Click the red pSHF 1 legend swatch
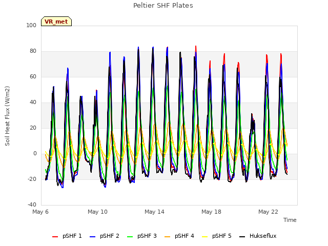This screenshot has height=246, width=328. click(55, 237)
